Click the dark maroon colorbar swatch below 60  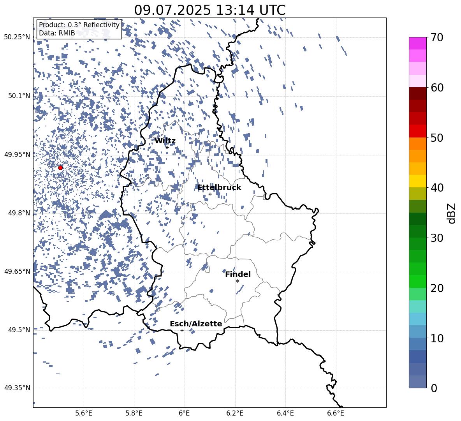click(418, 93)
